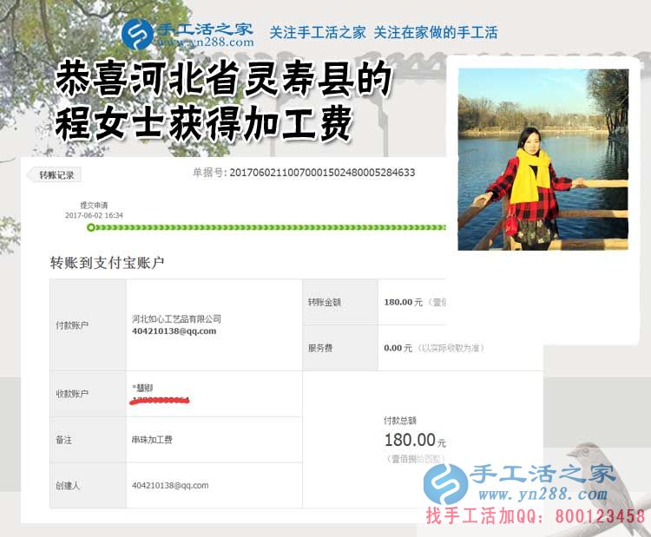The width and height of the screenshot is (651, 537).
Task: Click the 备注 label cell
Action: [x=88, y=440]
